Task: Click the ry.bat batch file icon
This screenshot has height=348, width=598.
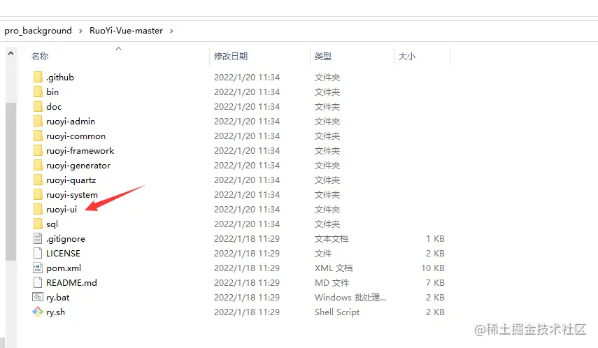Action: 38,297
